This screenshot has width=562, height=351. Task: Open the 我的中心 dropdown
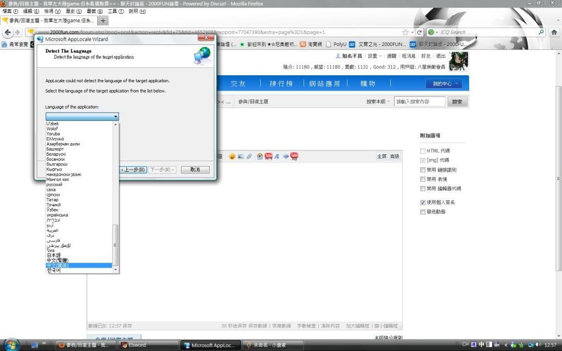pos(443,84)
